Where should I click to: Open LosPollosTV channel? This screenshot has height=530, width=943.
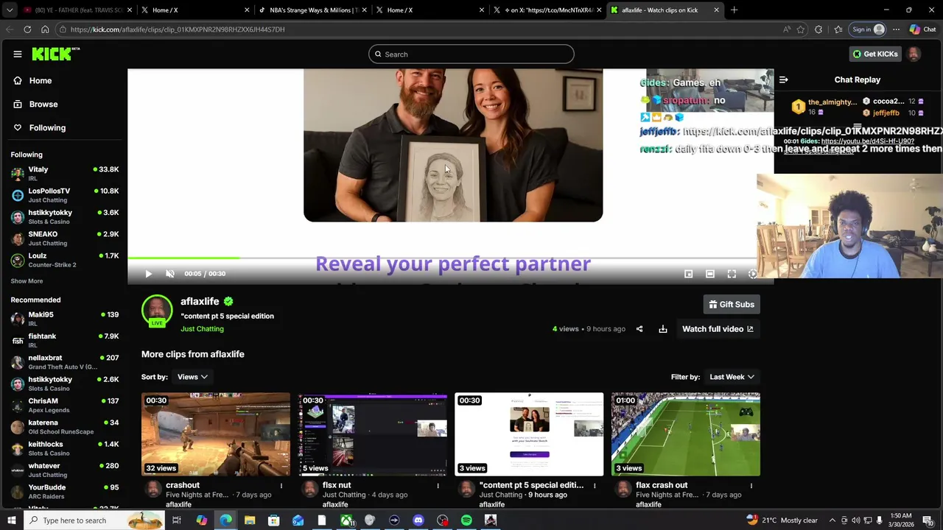click(x=65, y=195)
